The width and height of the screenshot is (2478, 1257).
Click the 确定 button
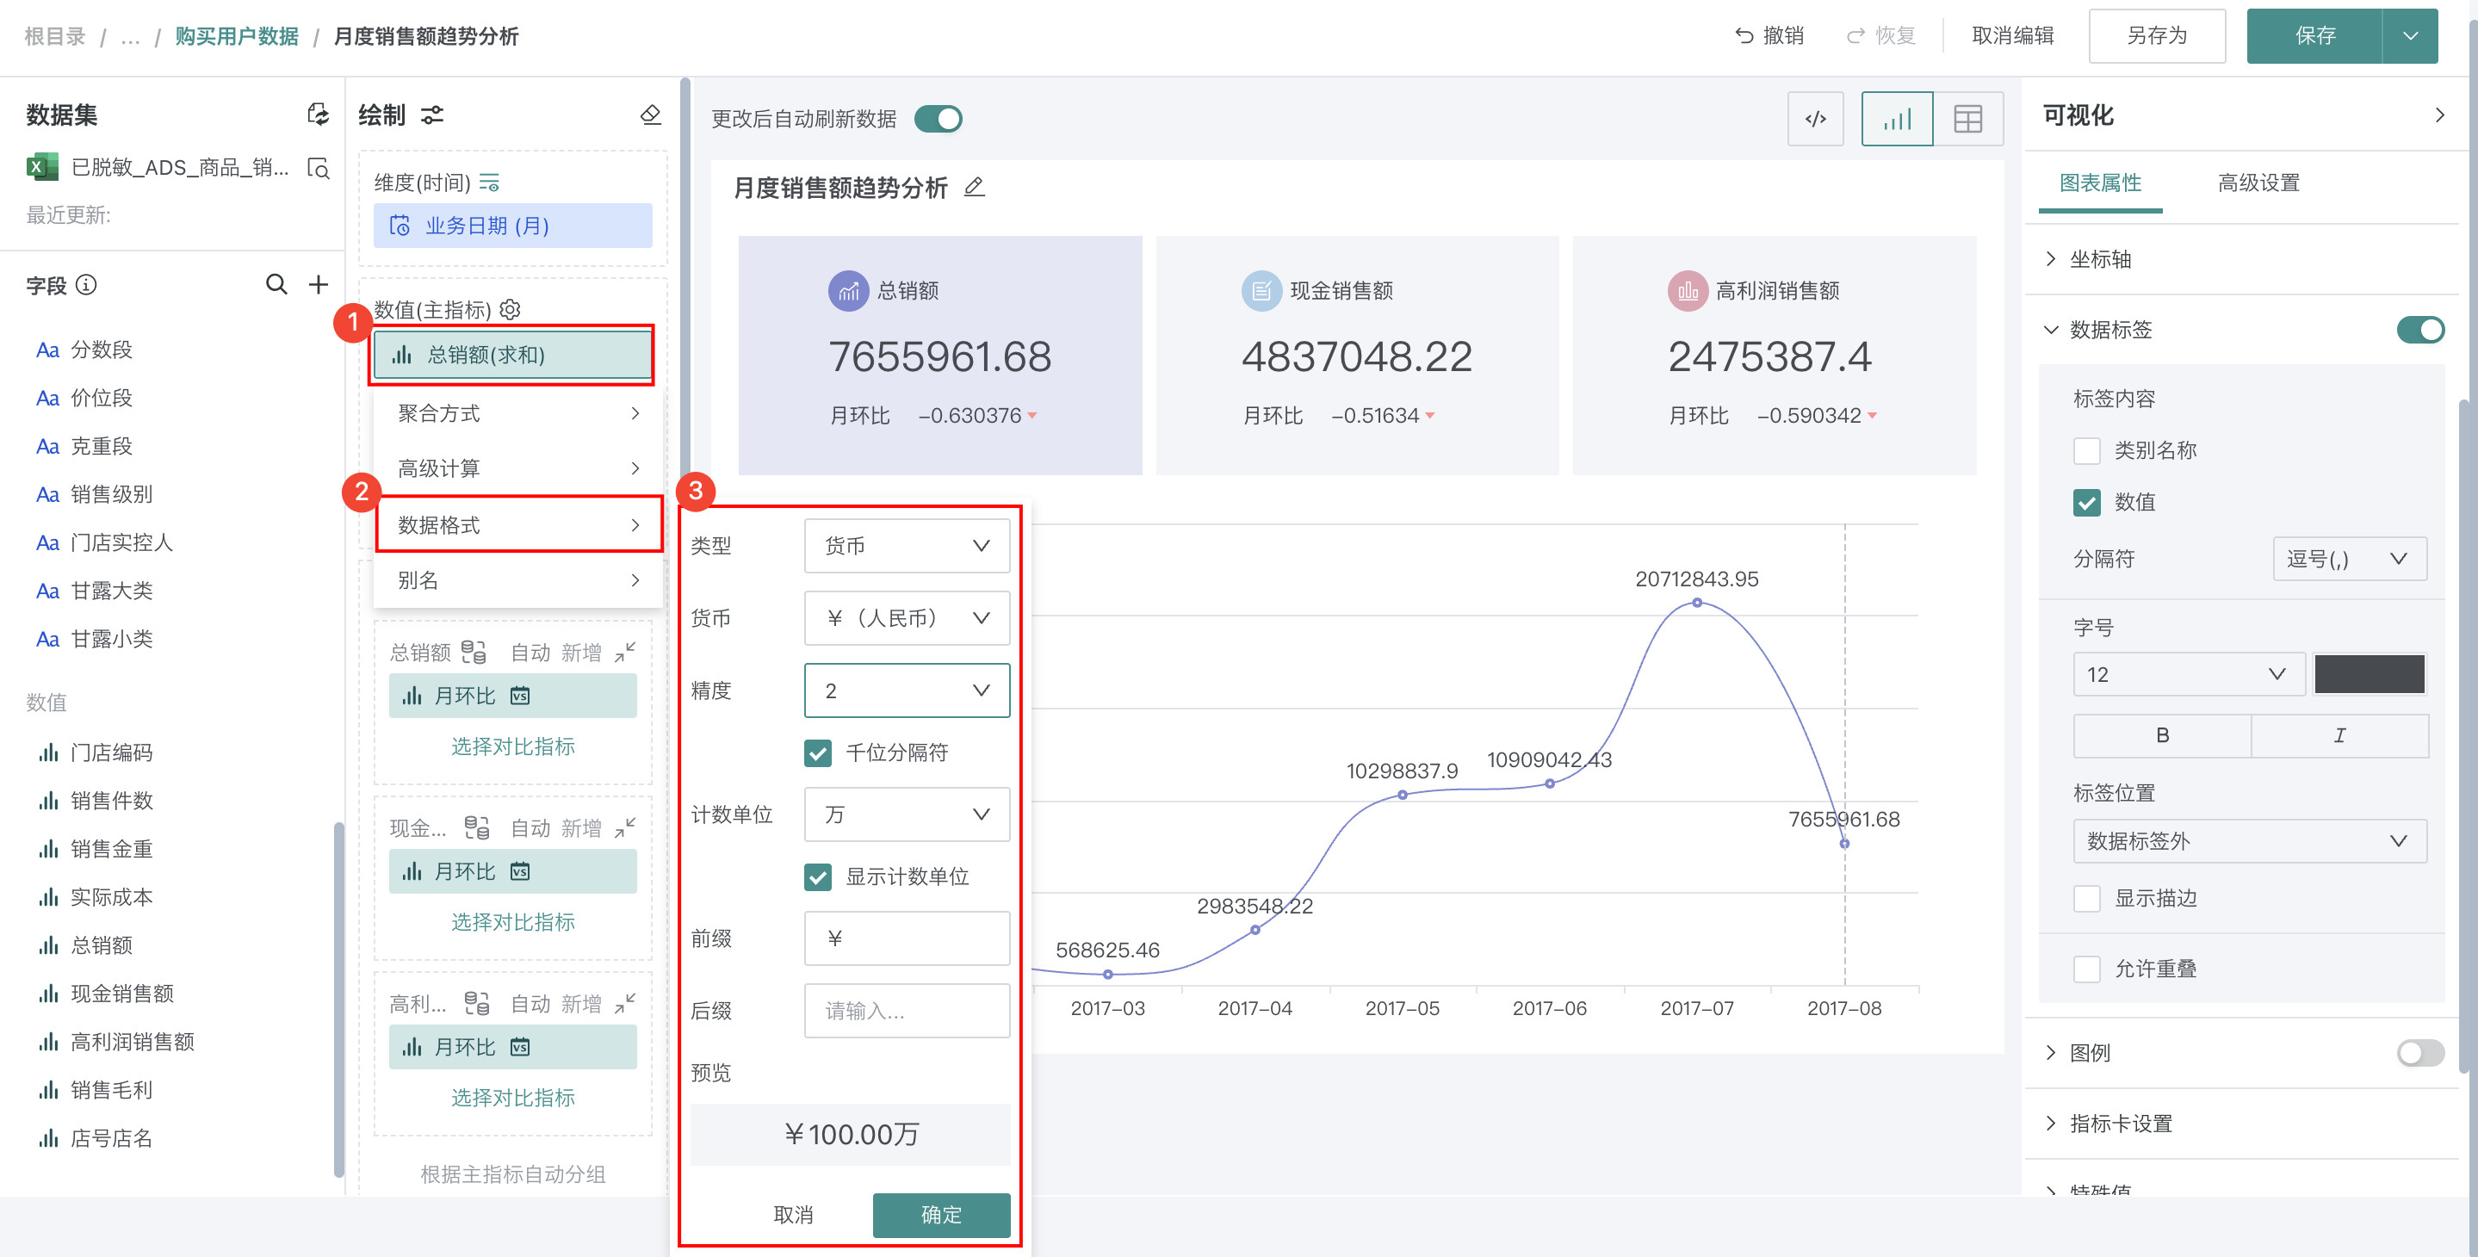(940, 1214)
